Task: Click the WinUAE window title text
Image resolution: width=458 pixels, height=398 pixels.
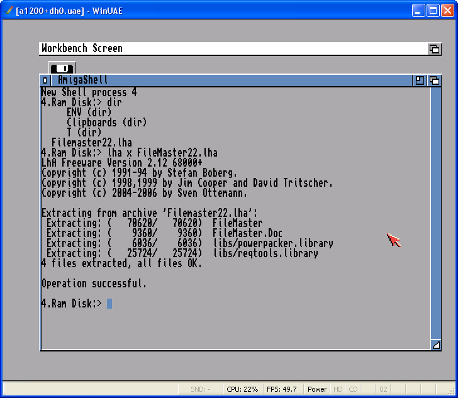Action: tap(69, 11)
